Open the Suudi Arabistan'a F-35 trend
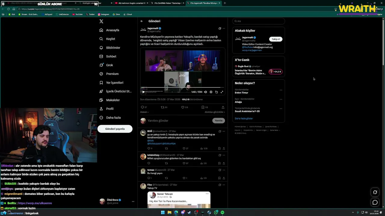The image size is (385, 216). tap(247, 111)
